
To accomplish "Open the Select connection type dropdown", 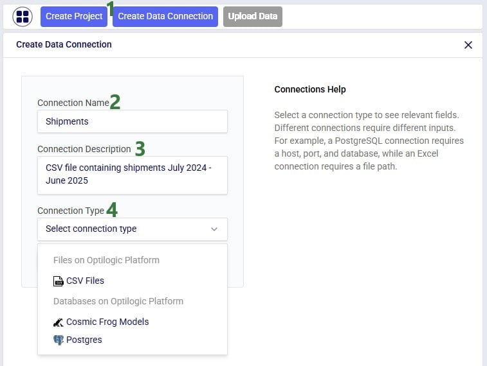I will tap(133, 229).
